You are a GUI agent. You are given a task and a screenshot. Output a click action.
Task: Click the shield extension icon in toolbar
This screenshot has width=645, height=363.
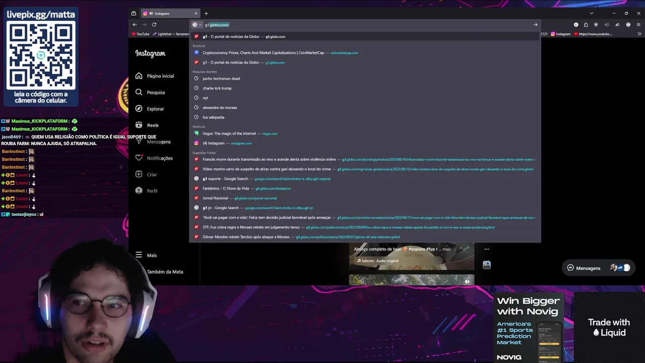[596, 25]
